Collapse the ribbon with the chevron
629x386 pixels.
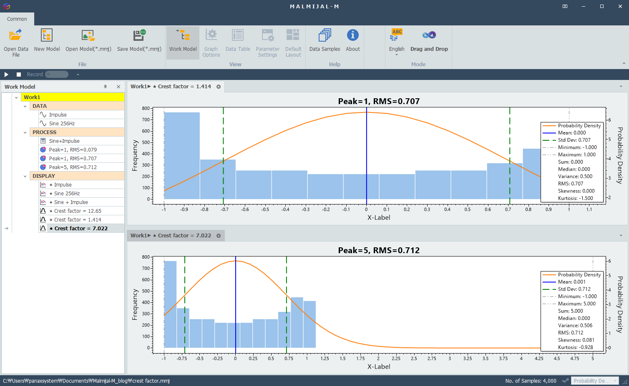pyautogui.click(x=624, y=64)
